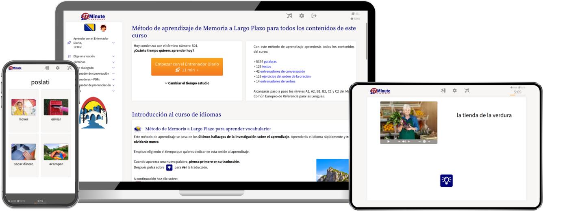Screen dimensions: 569x216
Task: Choose the sacar dinero card on the phone
Action: click(24, 155)
